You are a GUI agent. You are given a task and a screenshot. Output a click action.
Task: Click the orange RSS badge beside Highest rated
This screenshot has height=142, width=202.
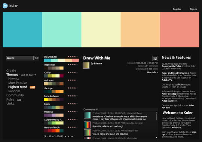click(x=33, y=87)
